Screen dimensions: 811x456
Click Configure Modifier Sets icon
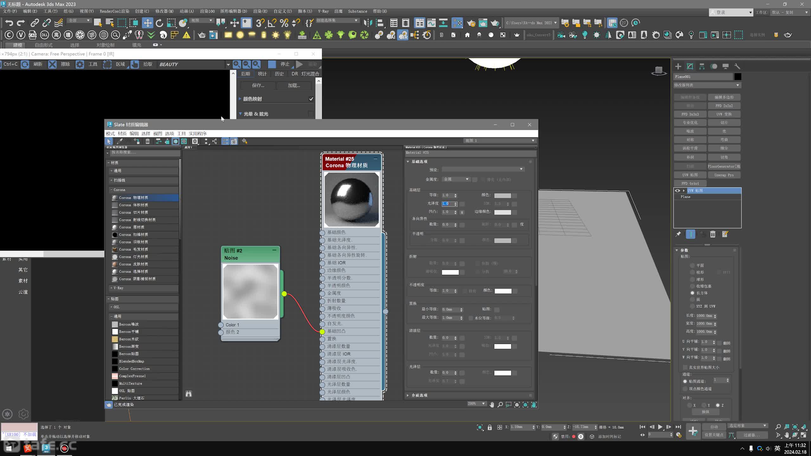coord(725,234)
